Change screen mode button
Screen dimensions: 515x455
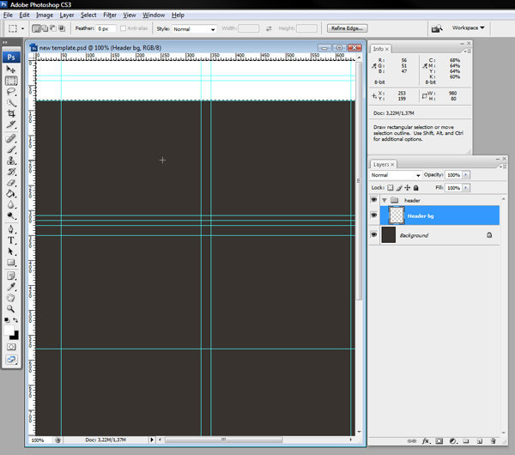coord(11,360)
